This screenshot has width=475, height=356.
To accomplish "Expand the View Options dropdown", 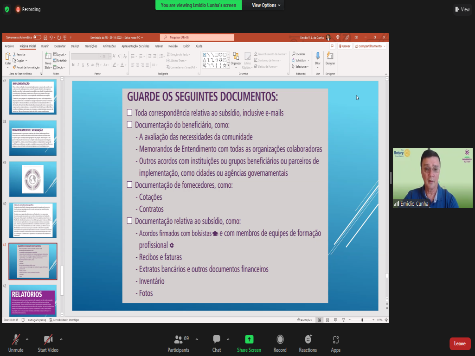I will (266, 5).
